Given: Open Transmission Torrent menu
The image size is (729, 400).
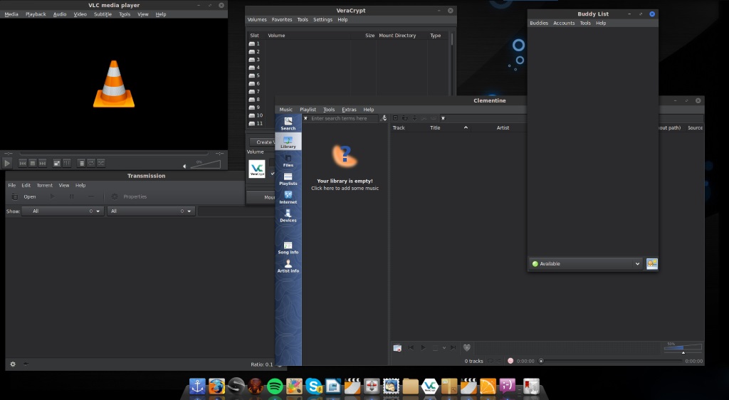Looking at the screenshot, I should (x=45, y=185).
